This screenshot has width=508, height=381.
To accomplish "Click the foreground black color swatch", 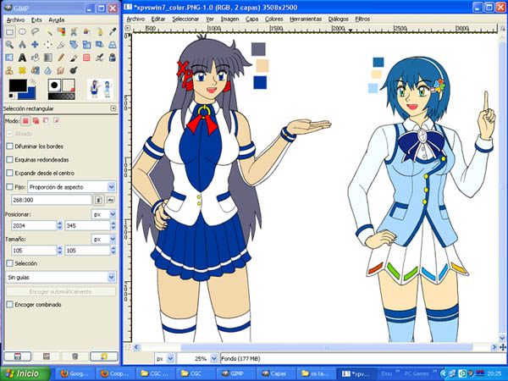I will pyautogui.click(x=18, y=86).
